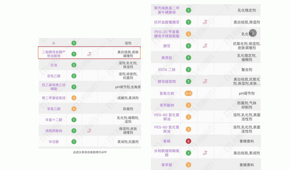Open the 苯氧乙醇 ingredient link
290x170 pixels.
(53, 109)
